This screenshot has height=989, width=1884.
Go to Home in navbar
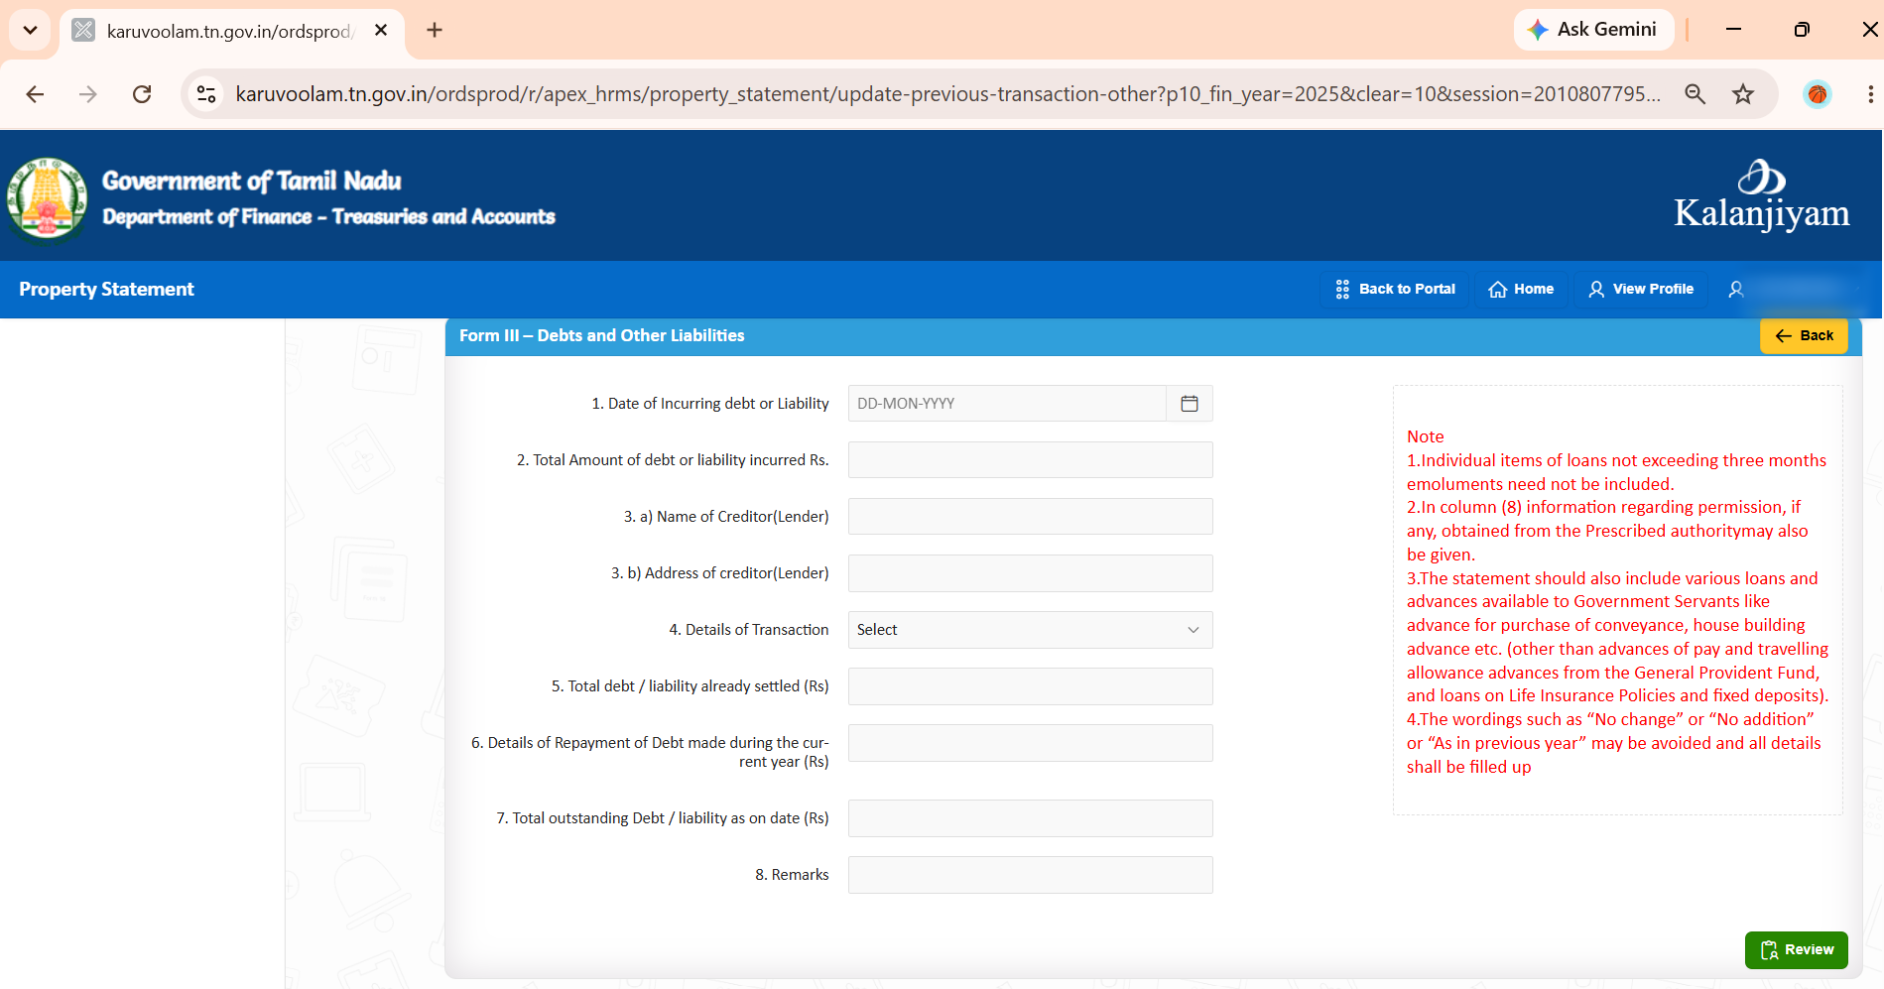1521,290
